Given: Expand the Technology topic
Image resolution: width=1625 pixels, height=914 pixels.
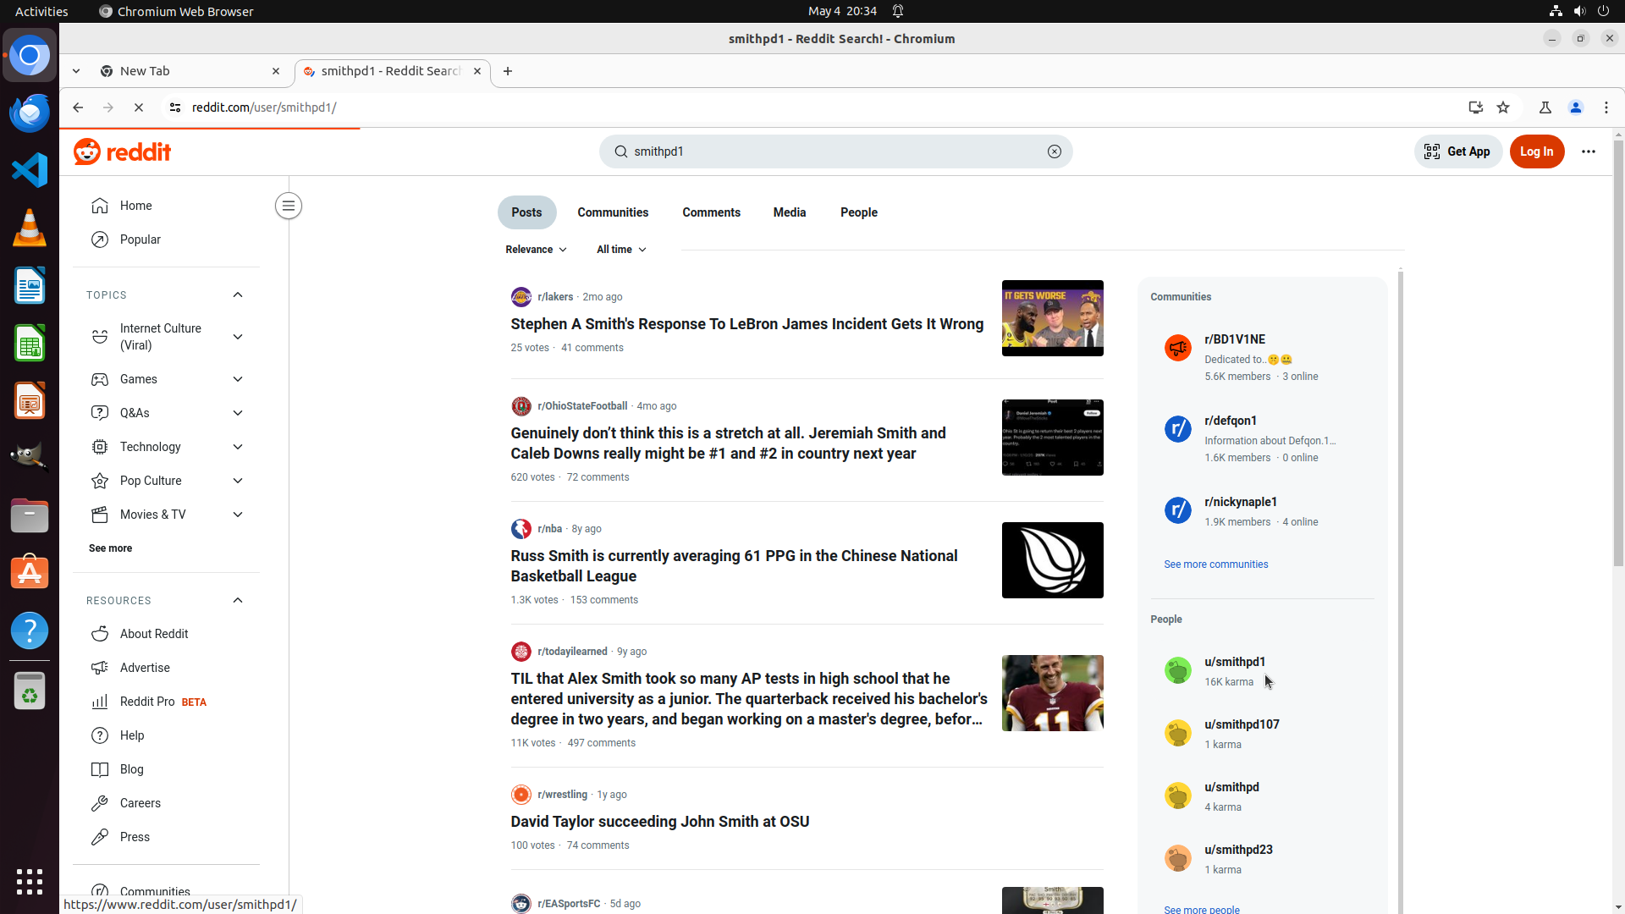Looking at the screenshot, I should (x=238, y=447).
